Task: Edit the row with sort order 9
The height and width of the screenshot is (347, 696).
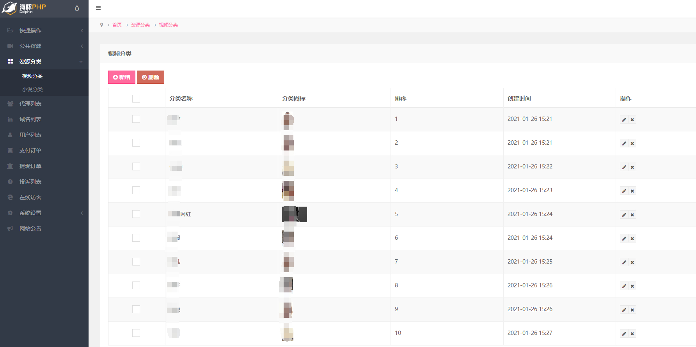Action: click(624, 310)
